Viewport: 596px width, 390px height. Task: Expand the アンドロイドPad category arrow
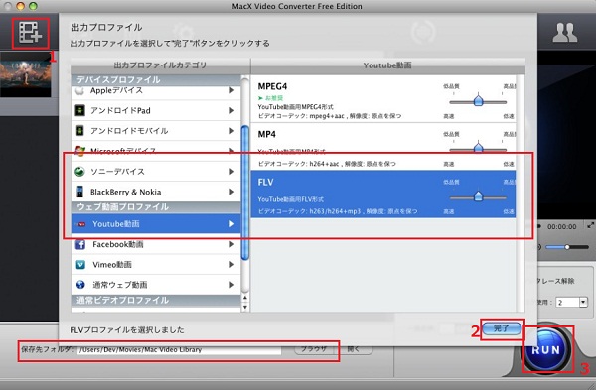231,110
